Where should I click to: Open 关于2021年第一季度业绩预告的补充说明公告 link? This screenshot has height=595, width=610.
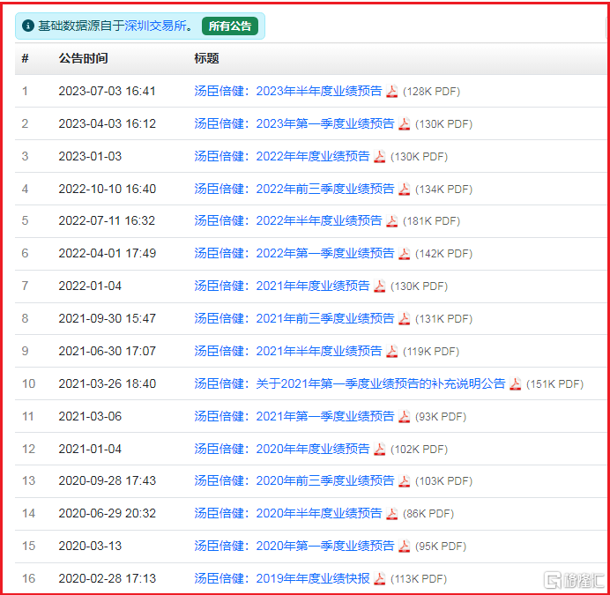(x=350, y=384)
